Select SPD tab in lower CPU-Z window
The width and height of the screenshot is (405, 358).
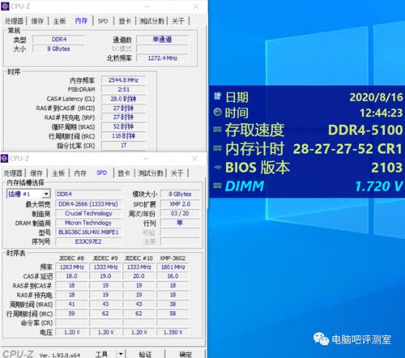(102, 173)
